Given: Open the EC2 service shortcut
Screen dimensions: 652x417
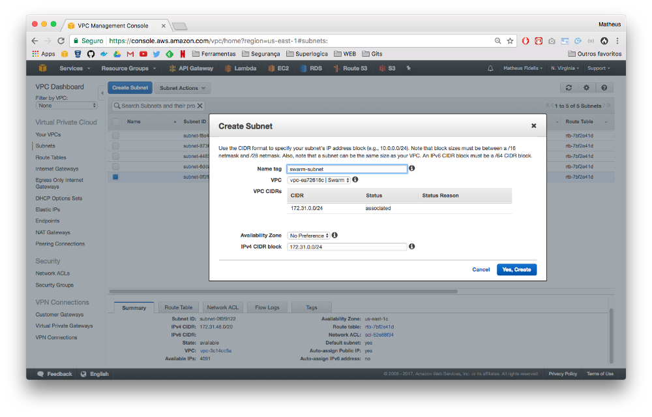Looking at the screenshot, I should pyautogui.click(x=278, y=69).
